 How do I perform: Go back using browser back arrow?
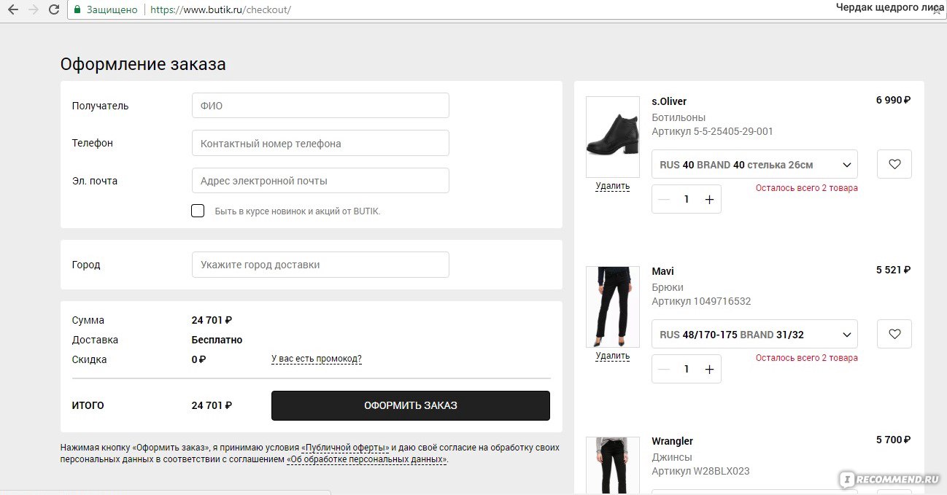pos(12,10)
